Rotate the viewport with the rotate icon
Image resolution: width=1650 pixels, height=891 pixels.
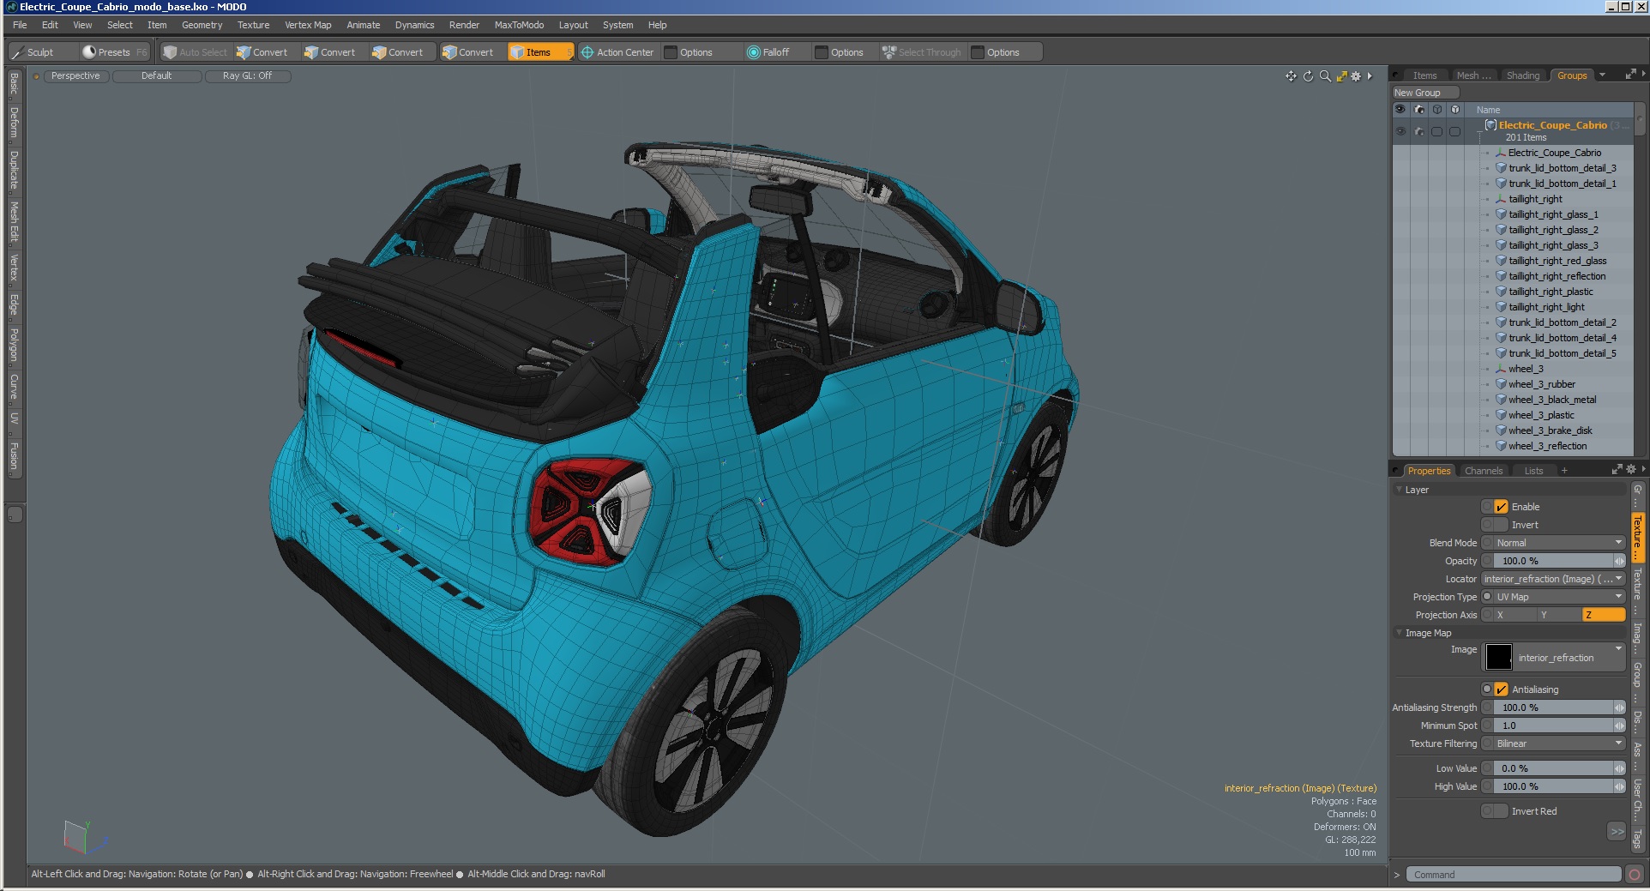1308,76
